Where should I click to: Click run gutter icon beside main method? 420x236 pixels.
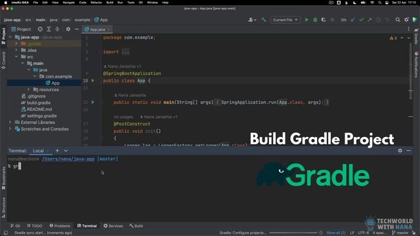click(x=93, y=102)
